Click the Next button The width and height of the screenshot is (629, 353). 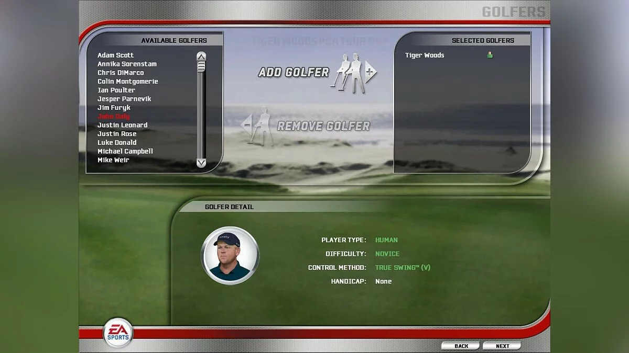(502, 346)
